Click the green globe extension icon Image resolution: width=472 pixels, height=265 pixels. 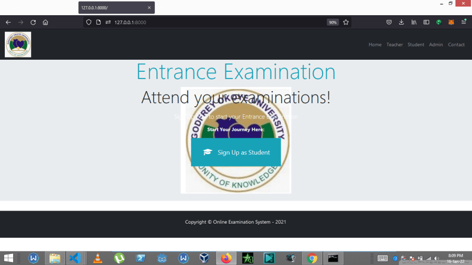[439, 22]
